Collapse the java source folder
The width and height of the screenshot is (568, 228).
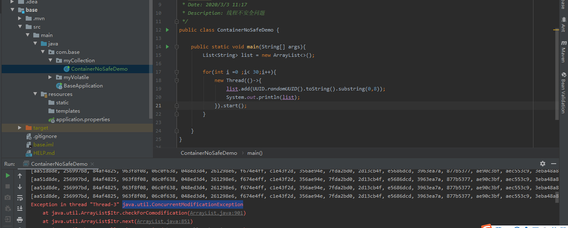[x=35, y=43]
